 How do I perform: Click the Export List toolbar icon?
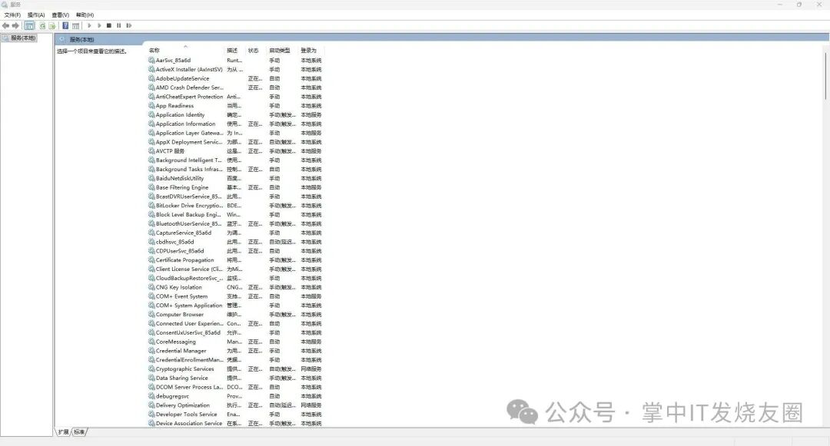click(52, 25)
